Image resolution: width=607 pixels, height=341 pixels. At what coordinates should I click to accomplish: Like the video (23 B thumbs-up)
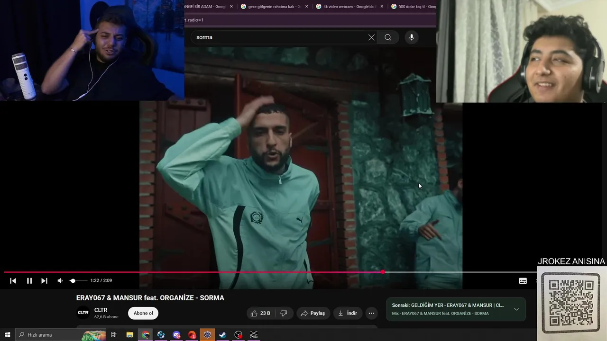pos(260,313)
